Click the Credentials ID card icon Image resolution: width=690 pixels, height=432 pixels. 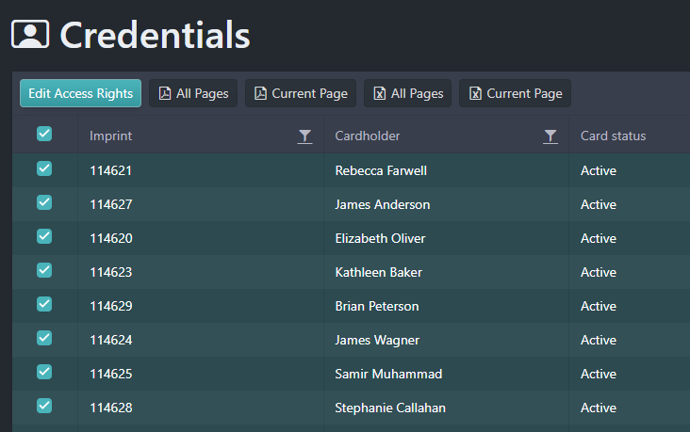(x=30, y=34)
